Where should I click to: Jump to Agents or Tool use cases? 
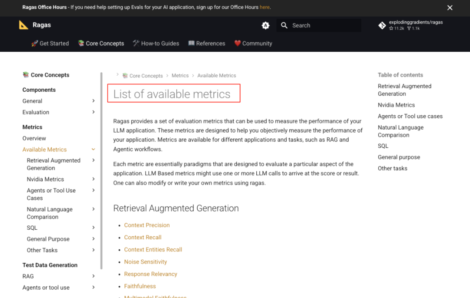(x=410, y=116)
